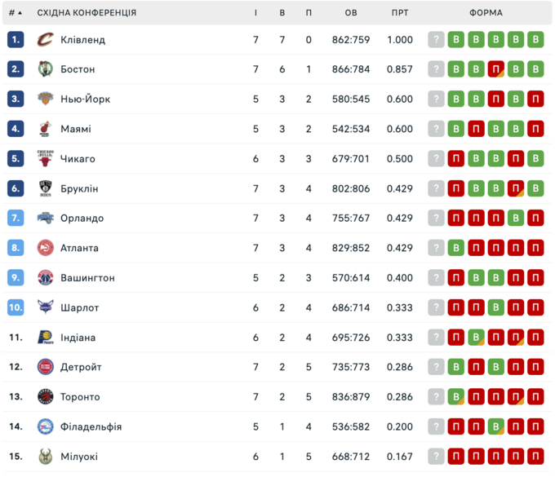
Task: Click the New York Knicks logo
Action: 45,99
